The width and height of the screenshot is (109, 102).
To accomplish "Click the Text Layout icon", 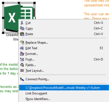I will (x=22, y=71).
